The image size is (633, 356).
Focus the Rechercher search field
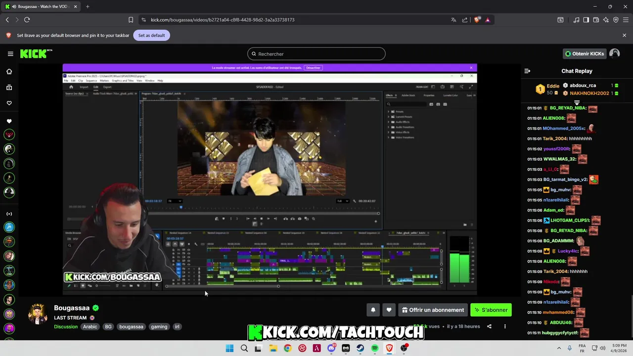tap(316, 54)
